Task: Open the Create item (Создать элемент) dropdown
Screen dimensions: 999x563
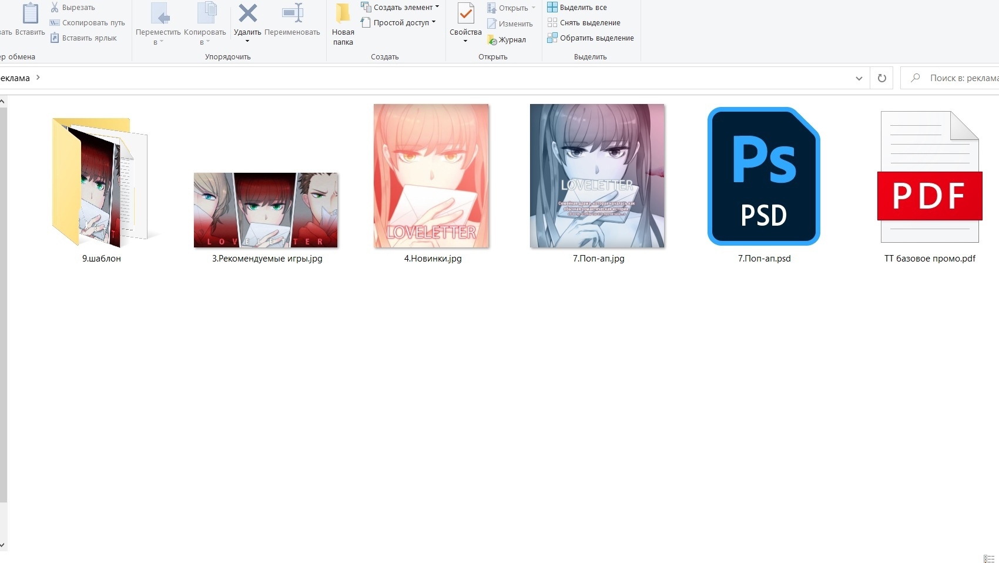Action: click(400, 7)
